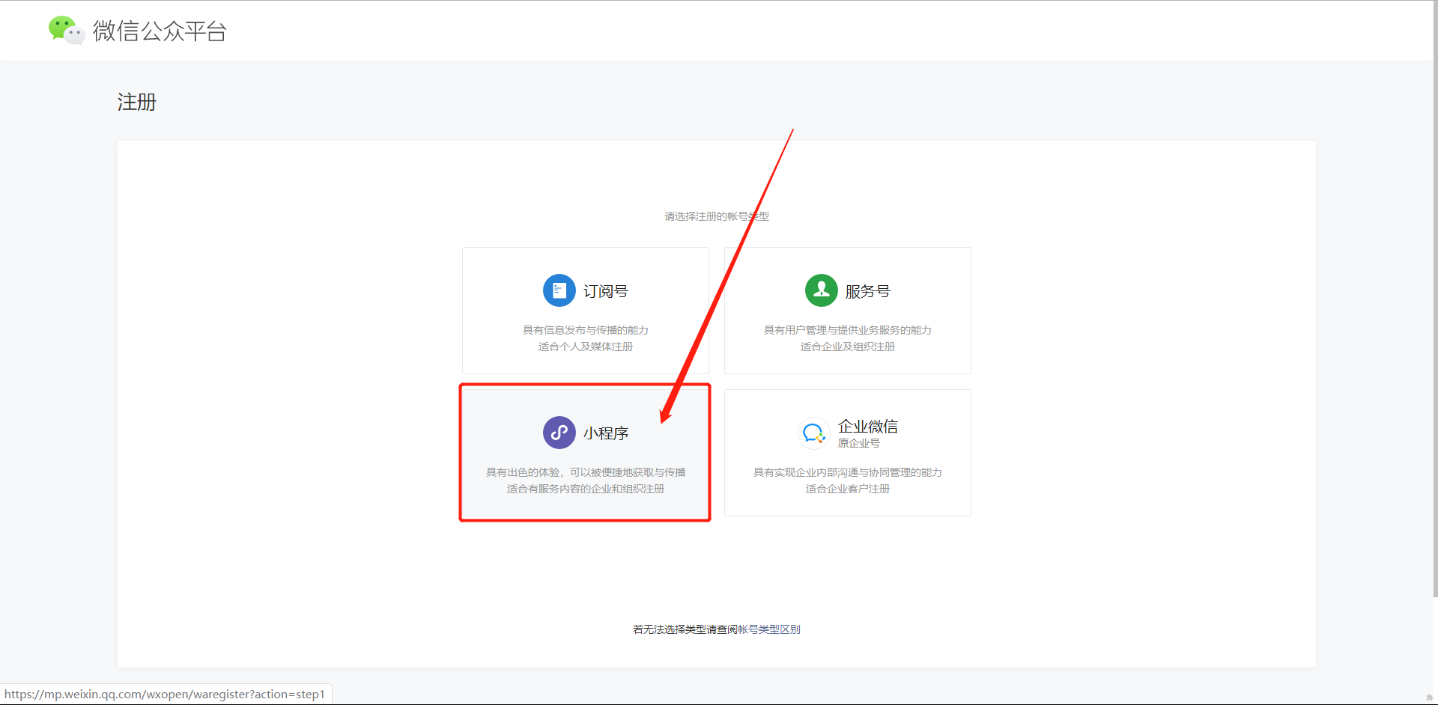Screen dimensions: 1438x705
Task: Click 适合企业客户注册 description line
Action: point(848,489)
